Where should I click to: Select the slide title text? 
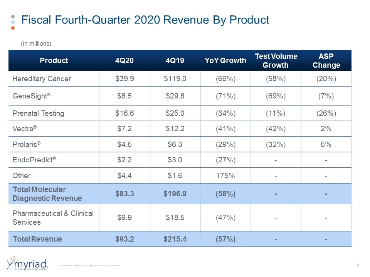point(145,20)
